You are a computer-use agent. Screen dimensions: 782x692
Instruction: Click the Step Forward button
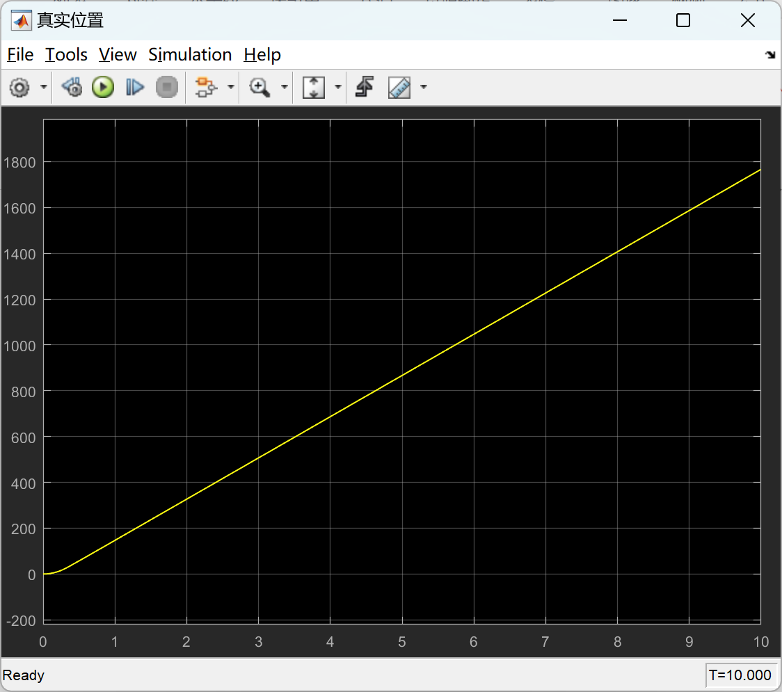point(135,87)
